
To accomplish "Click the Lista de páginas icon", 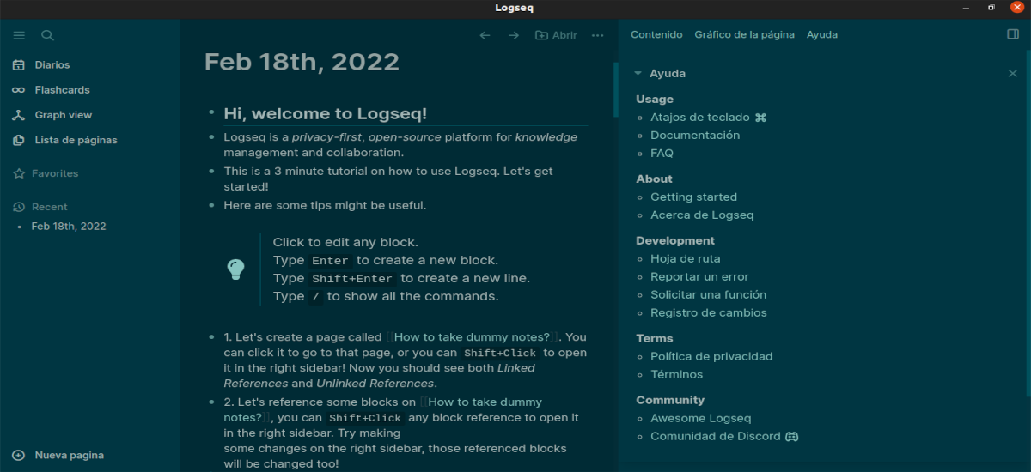I will pyautogui.click(x=19, y=140).
